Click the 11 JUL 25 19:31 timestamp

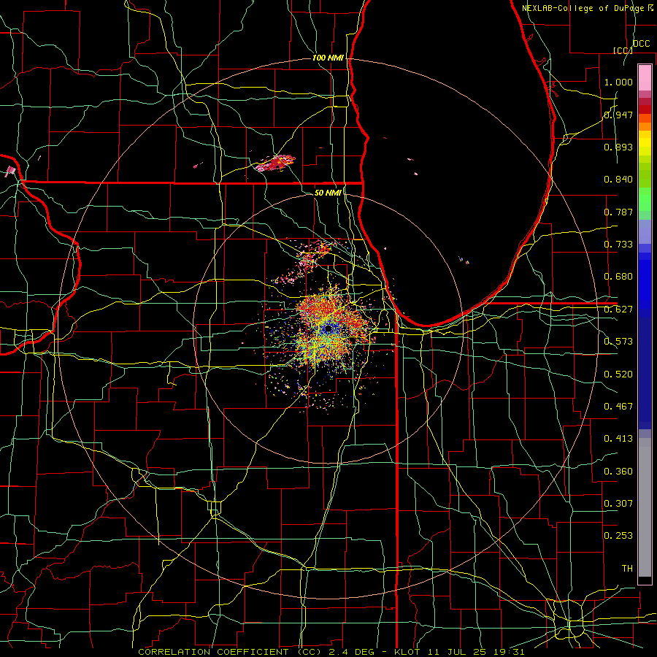477,652
